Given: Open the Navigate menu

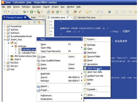Looking at the screenshot, I should [36, 7].
